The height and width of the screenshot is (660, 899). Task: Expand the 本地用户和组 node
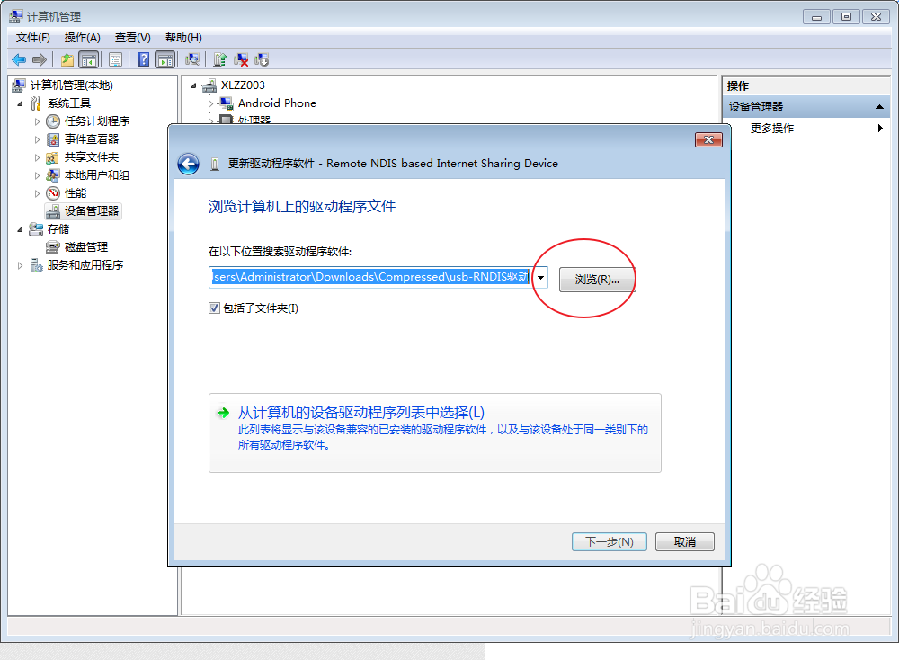click(x=37, y=175)
